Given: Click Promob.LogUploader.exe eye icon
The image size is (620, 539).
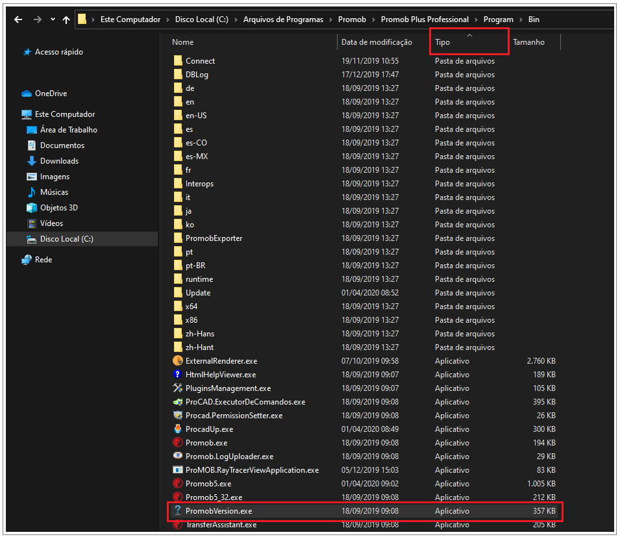Looking at the screenshot, I should [x=178, y=456].
